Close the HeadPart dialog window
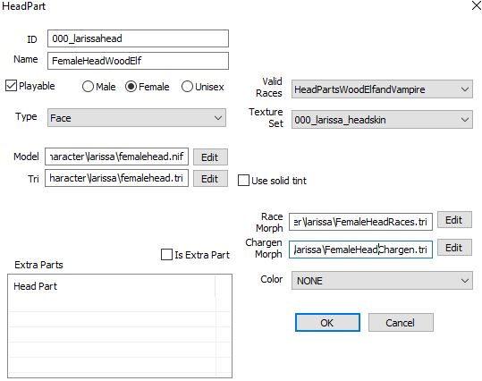 point(476,6)
